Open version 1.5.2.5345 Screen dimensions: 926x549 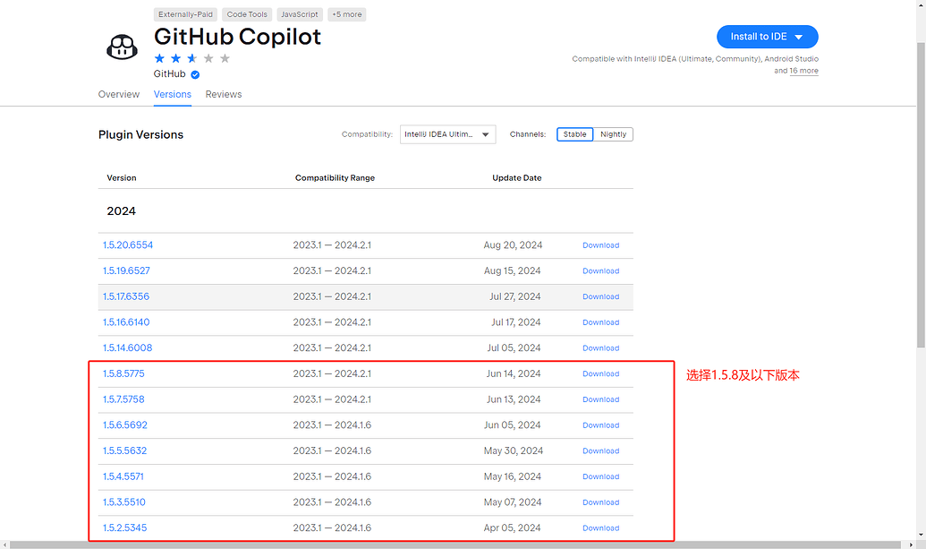124,528
